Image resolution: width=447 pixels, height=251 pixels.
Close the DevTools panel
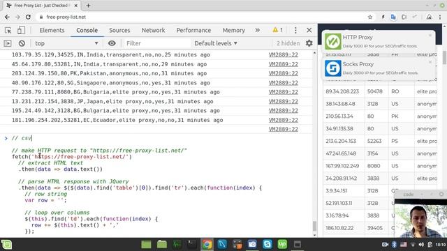(x=309, y=30)
